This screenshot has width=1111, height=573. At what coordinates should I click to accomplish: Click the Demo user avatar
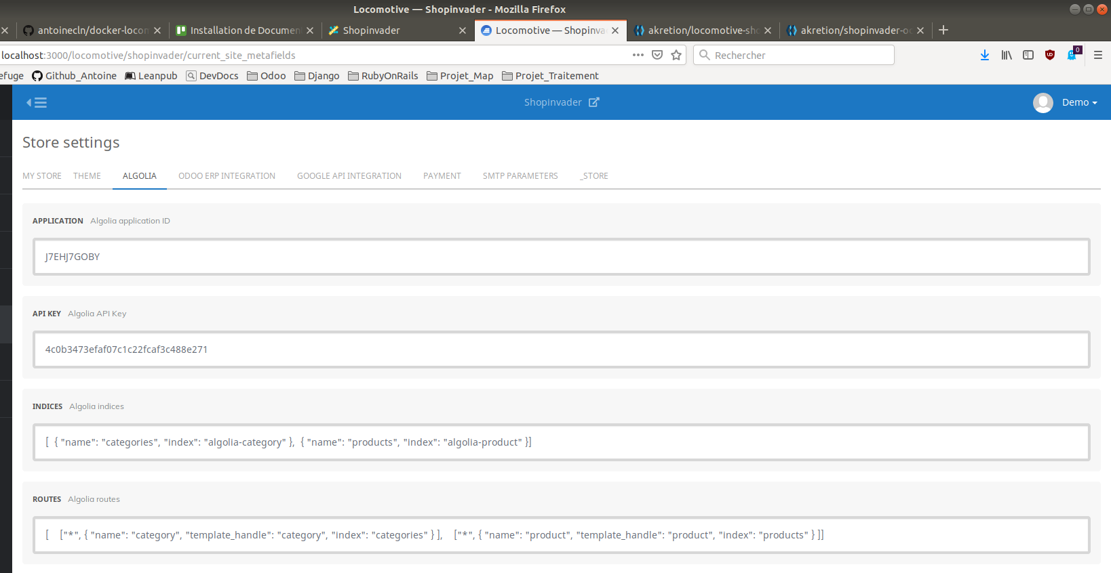1043,102
